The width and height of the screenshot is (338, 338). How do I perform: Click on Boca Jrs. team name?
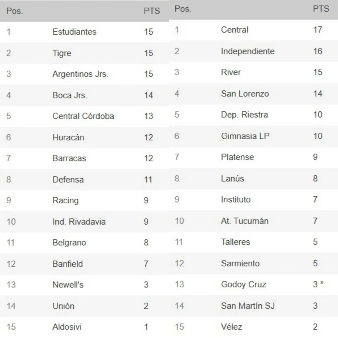70,95
